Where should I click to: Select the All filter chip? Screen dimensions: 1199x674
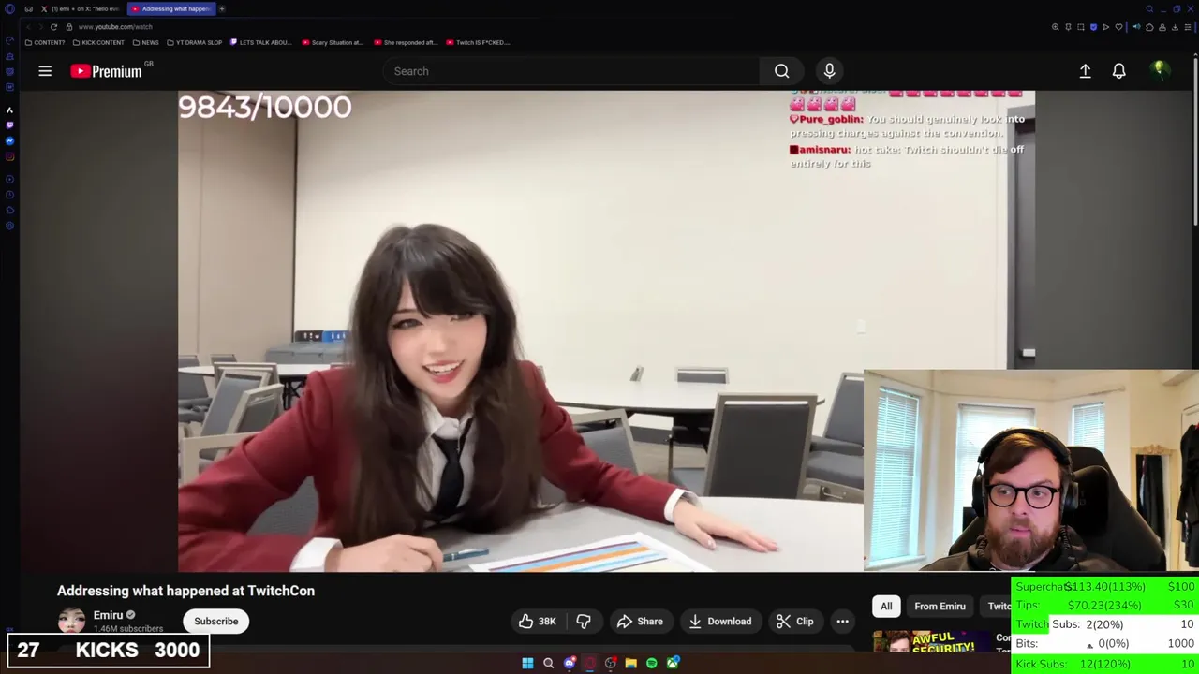point(886,607)
